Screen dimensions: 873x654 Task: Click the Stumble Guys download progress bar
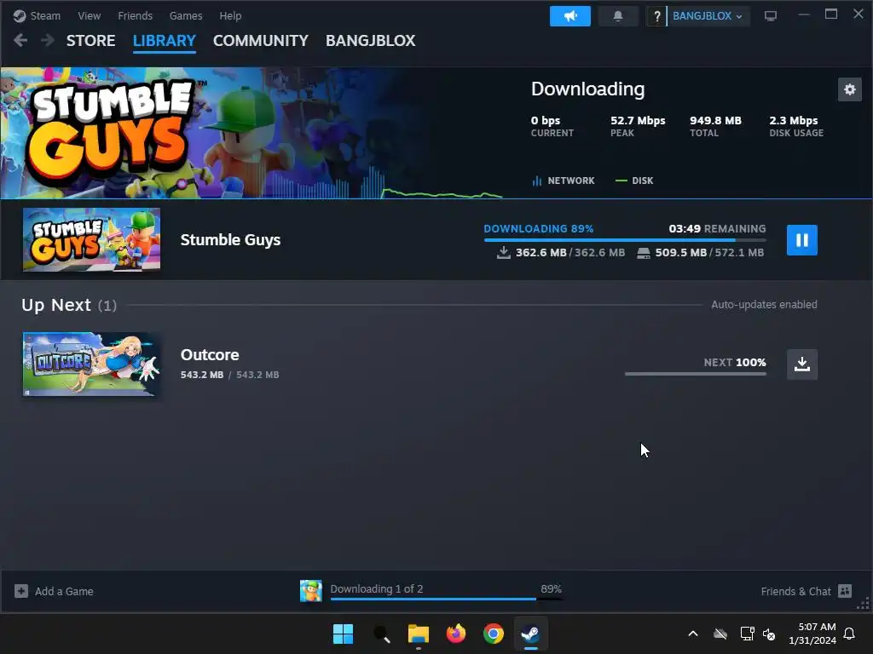click(625, 240)
